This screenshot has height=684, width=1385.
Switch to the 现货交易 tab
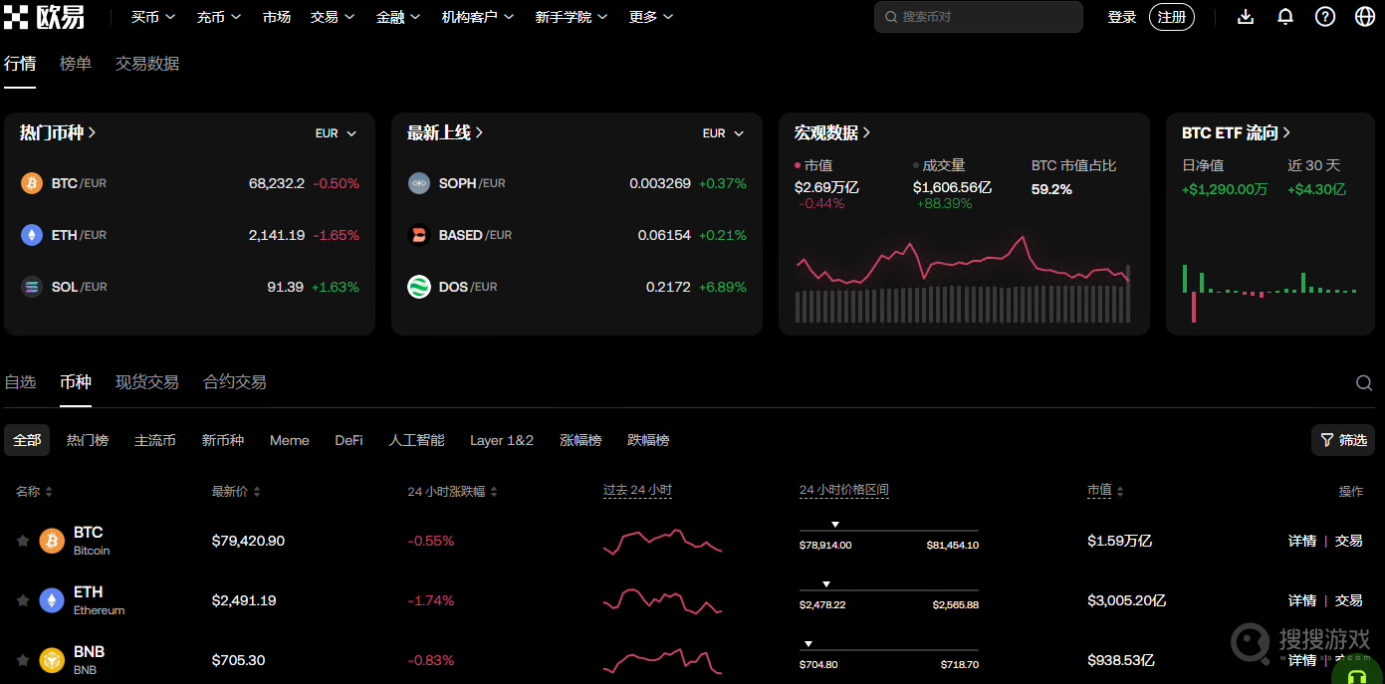pos(147,382)
